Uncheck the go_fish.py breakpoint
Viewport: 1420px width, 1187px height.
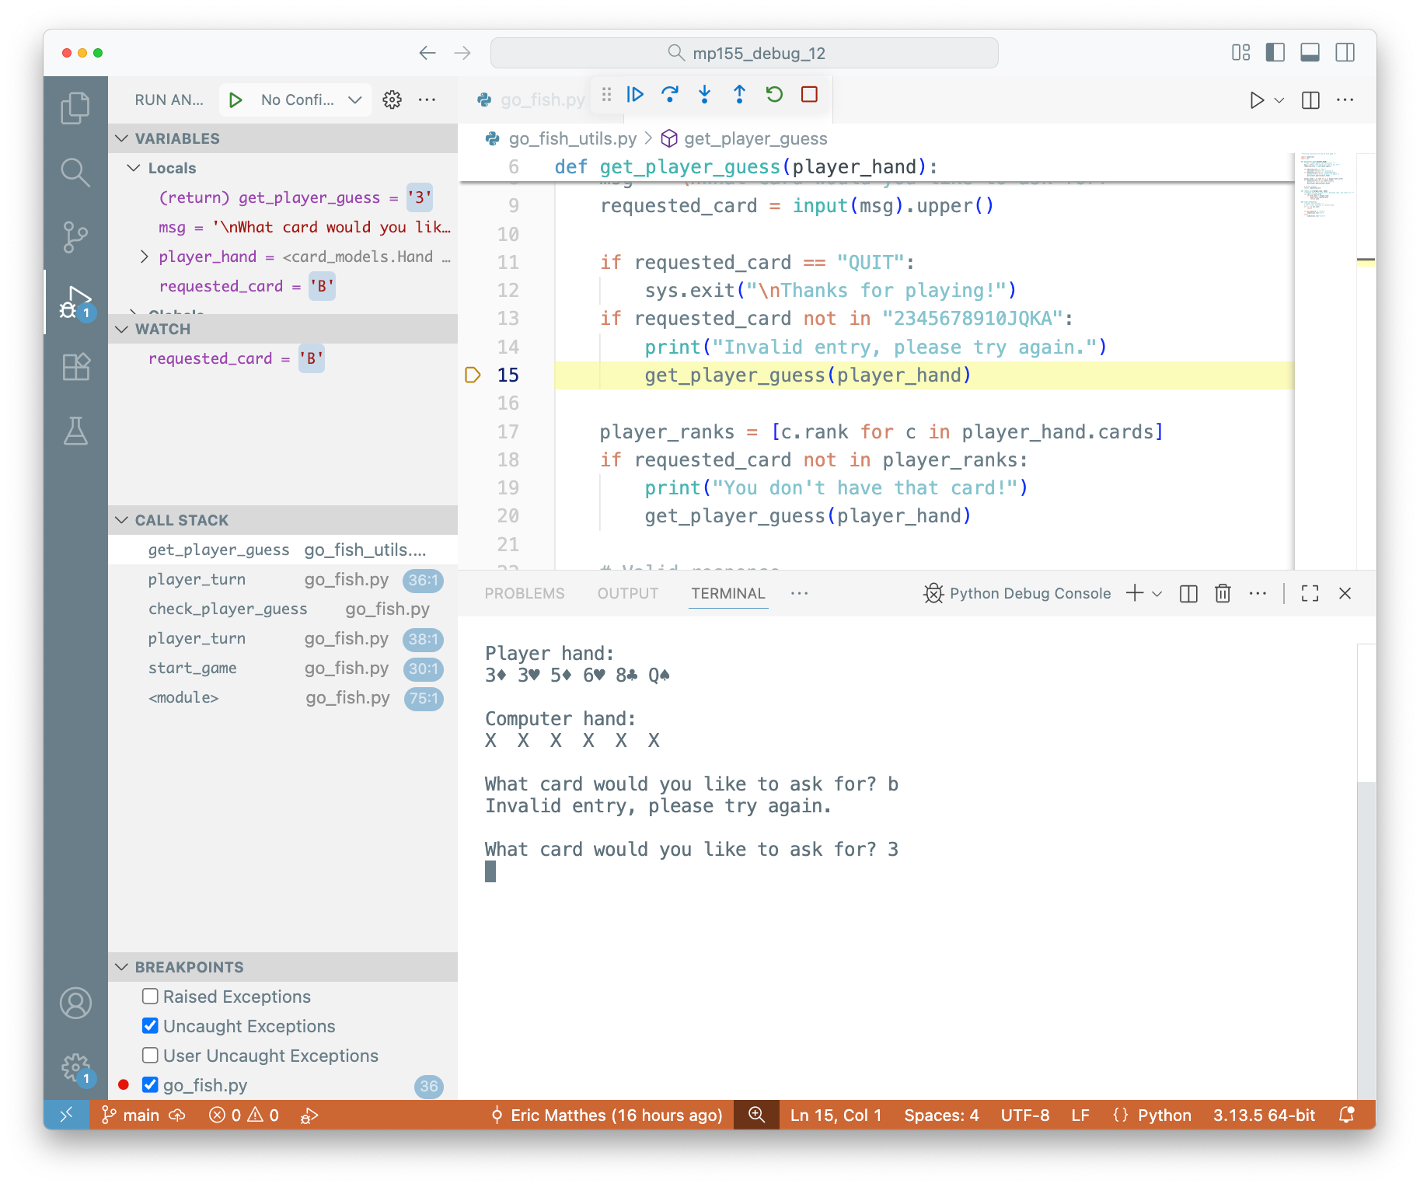pyautogui.click(x=149, y=1084)
